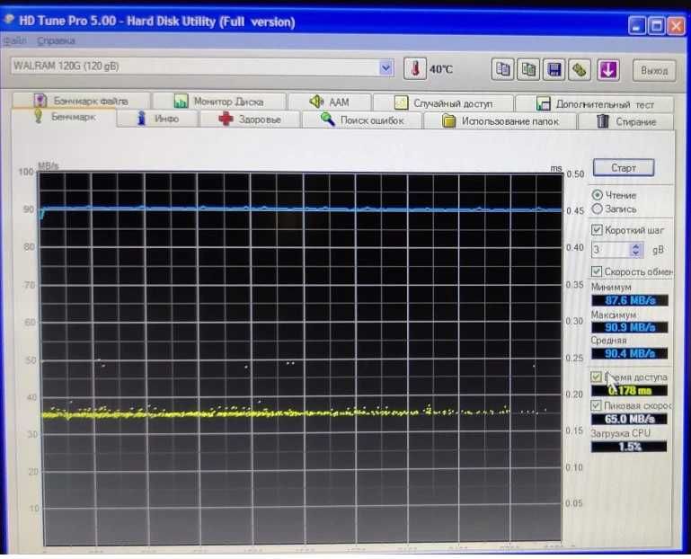Click the purple down-arrow icon

coord(608,69)
